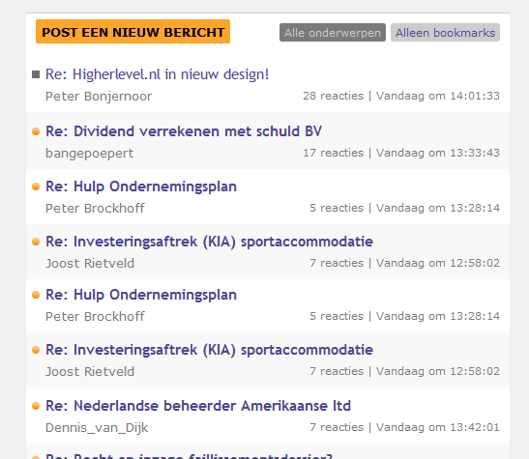Click the grey square read-status icon

[x=36, y=74]
